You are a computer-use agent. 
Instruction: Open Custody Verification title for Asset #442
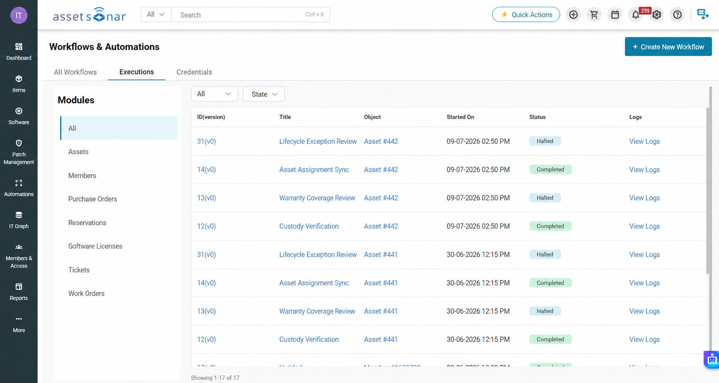click(309, 226)
